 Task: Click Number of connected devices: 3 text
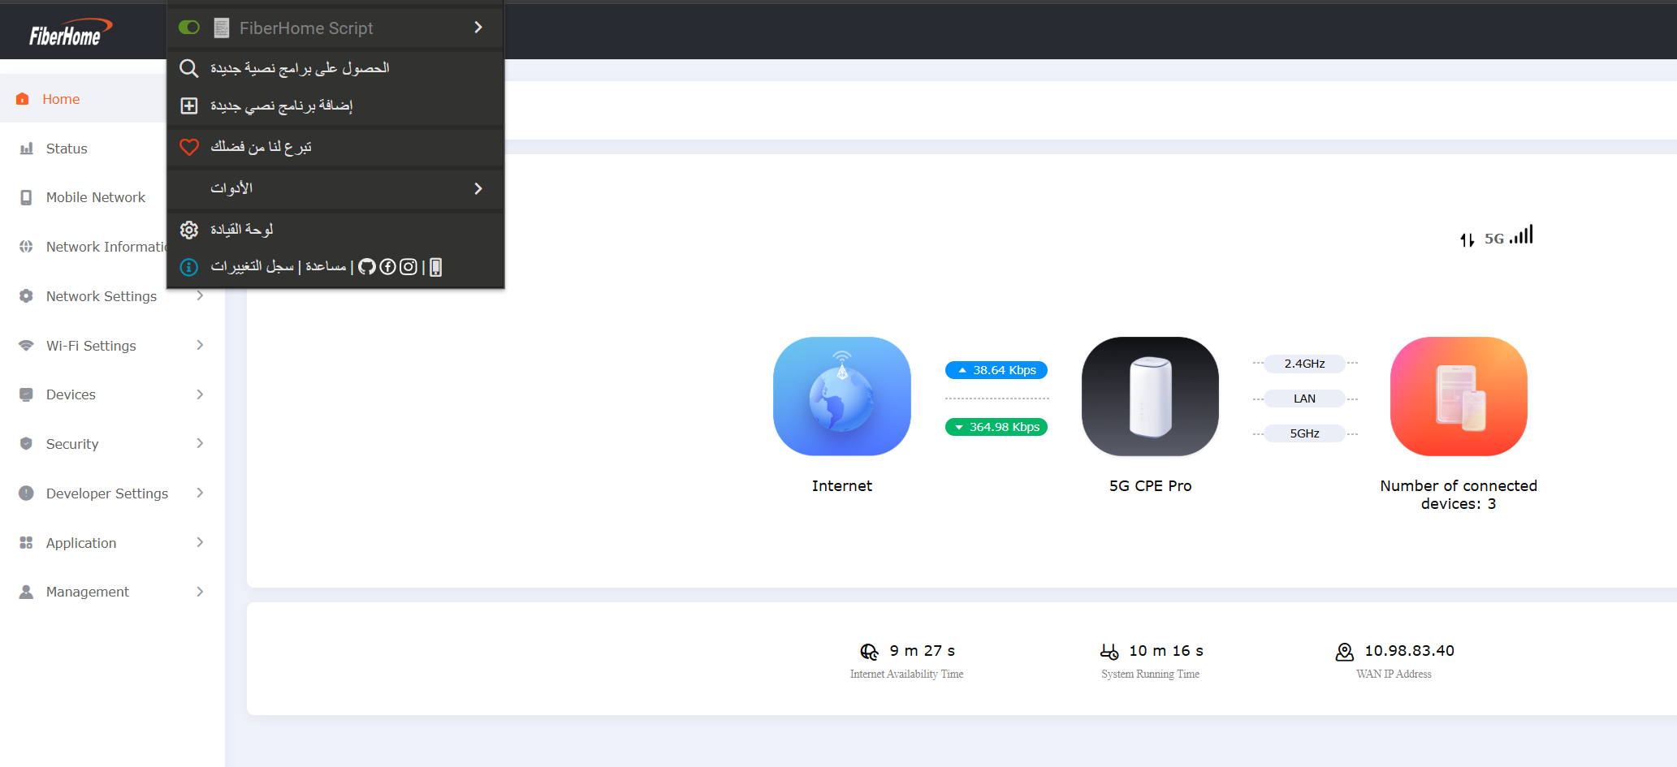point(1459,495)
